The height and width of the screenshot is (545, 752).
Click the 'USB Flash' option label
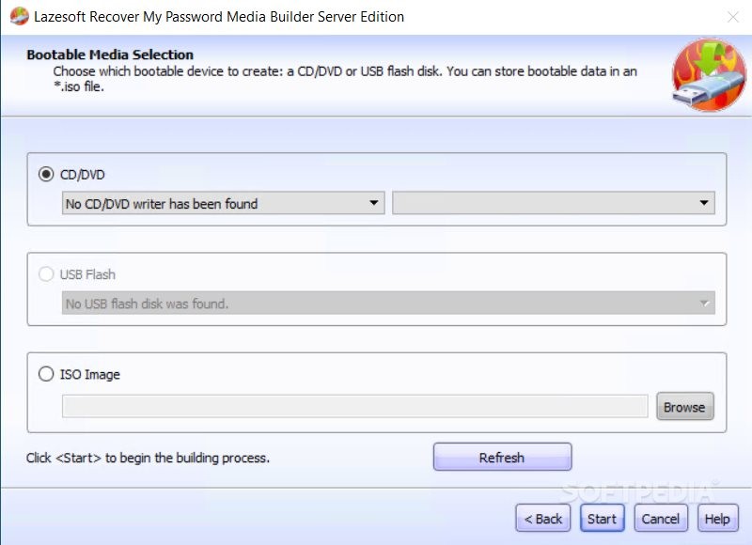pyautogui.click(x=87, y=274)
